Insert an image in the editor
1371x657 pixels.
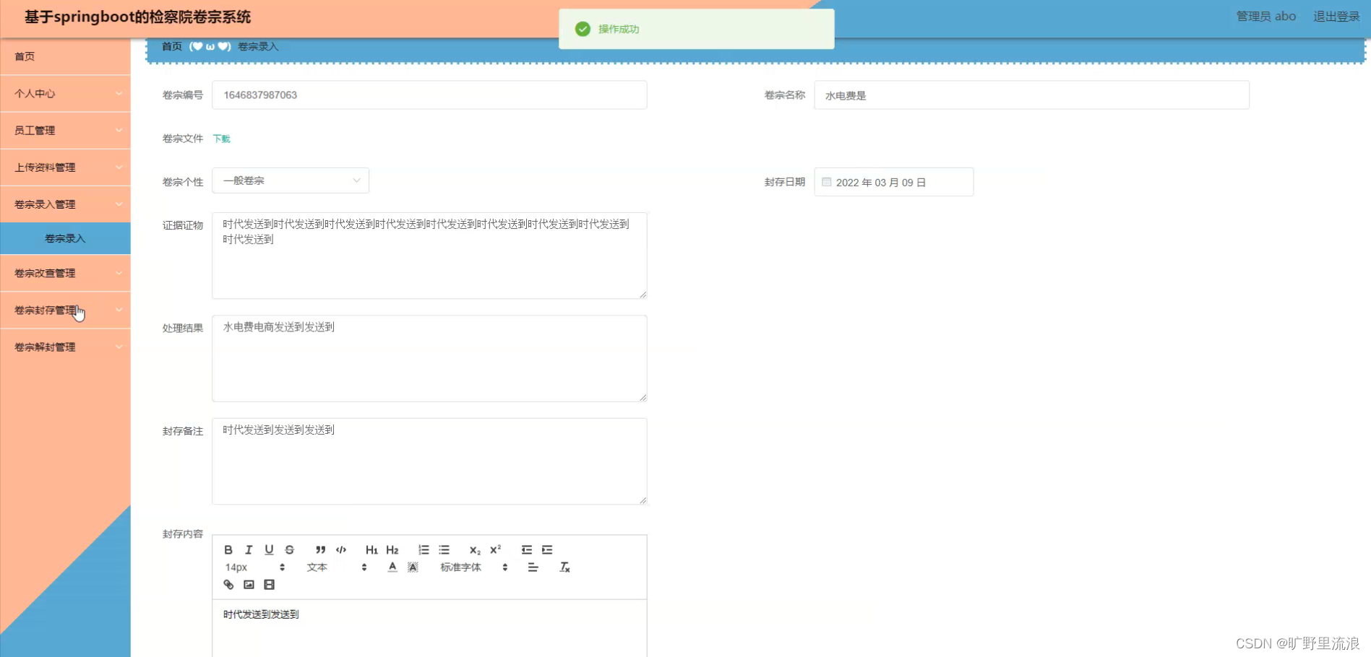pos(249,585)
